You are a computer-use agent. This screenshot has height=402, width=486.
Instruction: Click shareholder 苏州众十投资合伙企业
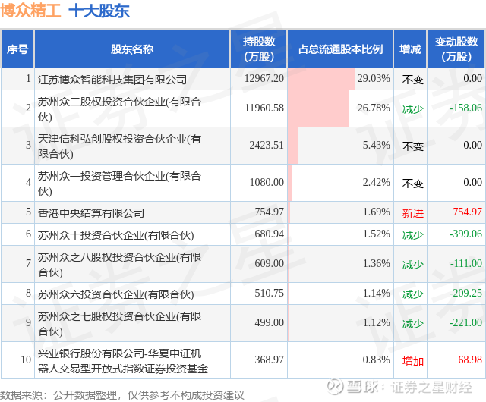[x=116, y=235]
